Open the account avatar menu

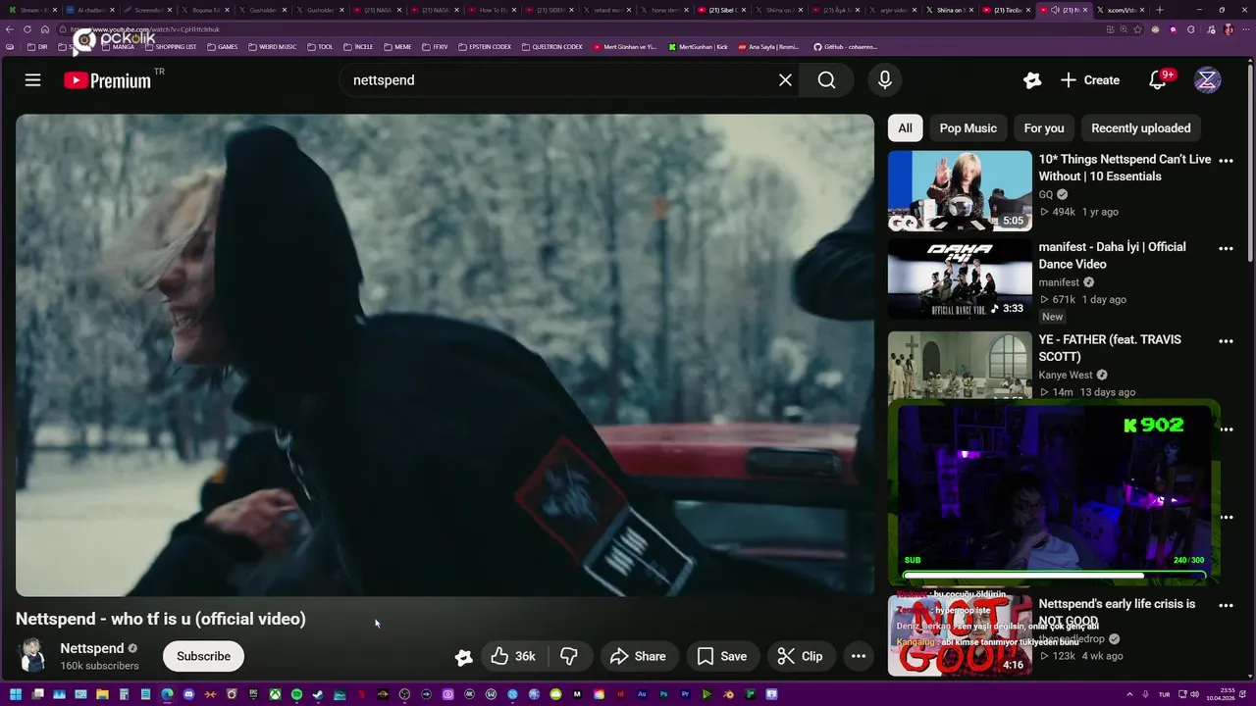[x=1207, y=80]
